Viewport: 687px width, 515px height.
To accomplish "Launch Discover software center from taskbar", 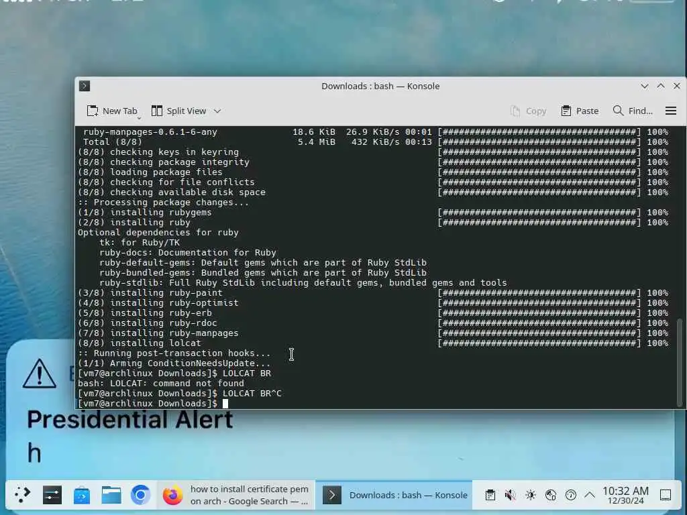I will tap(82, 495).
